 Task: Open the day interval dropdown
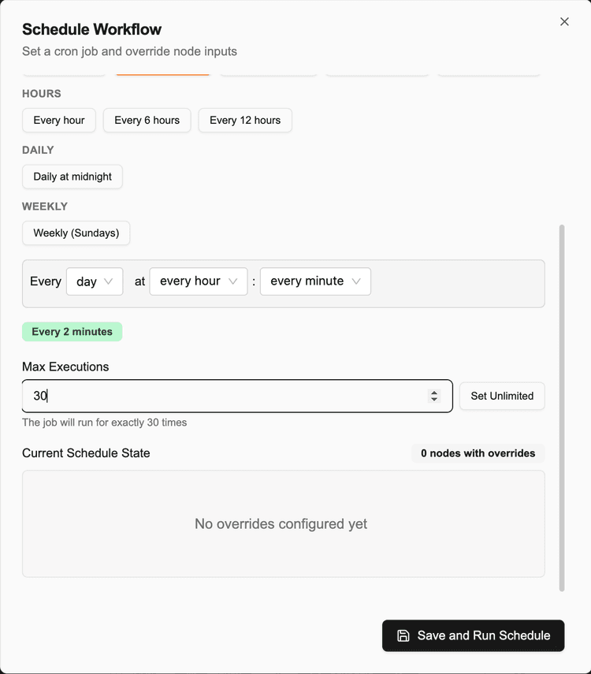[x=95, y=281]
